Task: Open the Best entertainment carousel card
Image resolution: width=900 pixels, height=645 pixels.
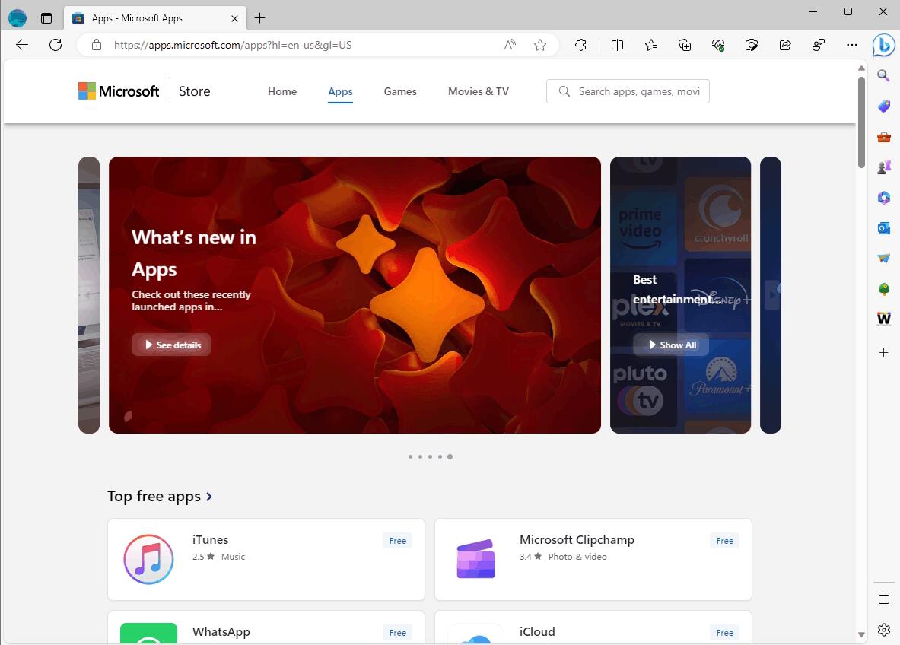Action: (x=680, y=295)
